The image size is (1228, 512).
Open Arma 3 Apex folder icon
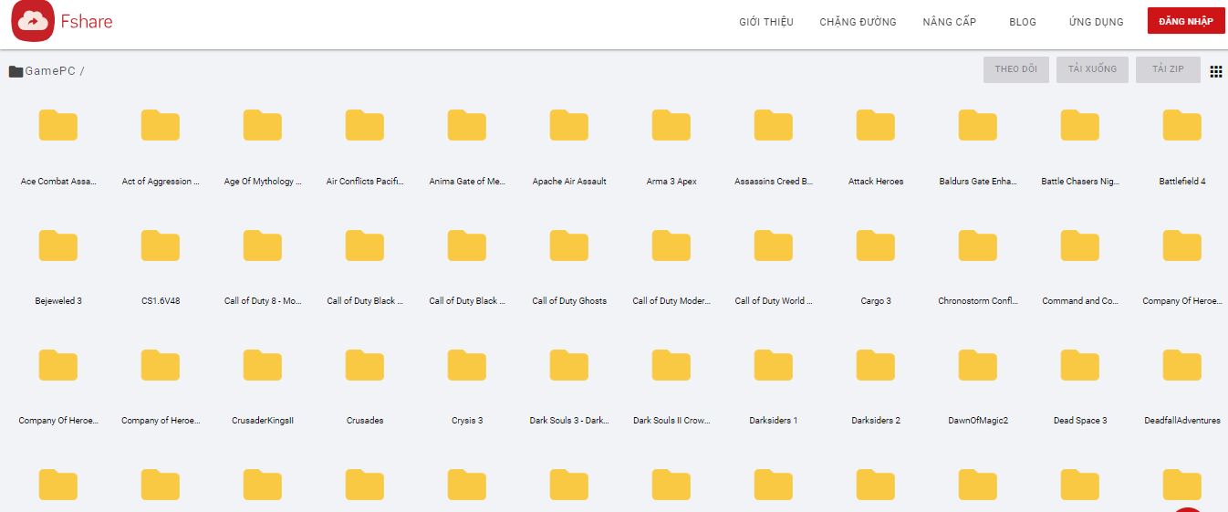coord(671,125)
